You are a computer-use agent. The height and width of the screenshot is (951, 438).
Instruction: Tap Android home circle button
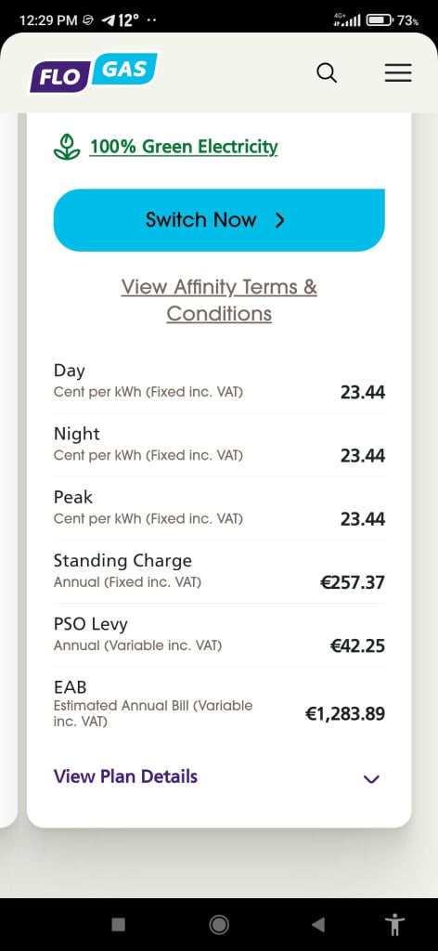(219, 924)
